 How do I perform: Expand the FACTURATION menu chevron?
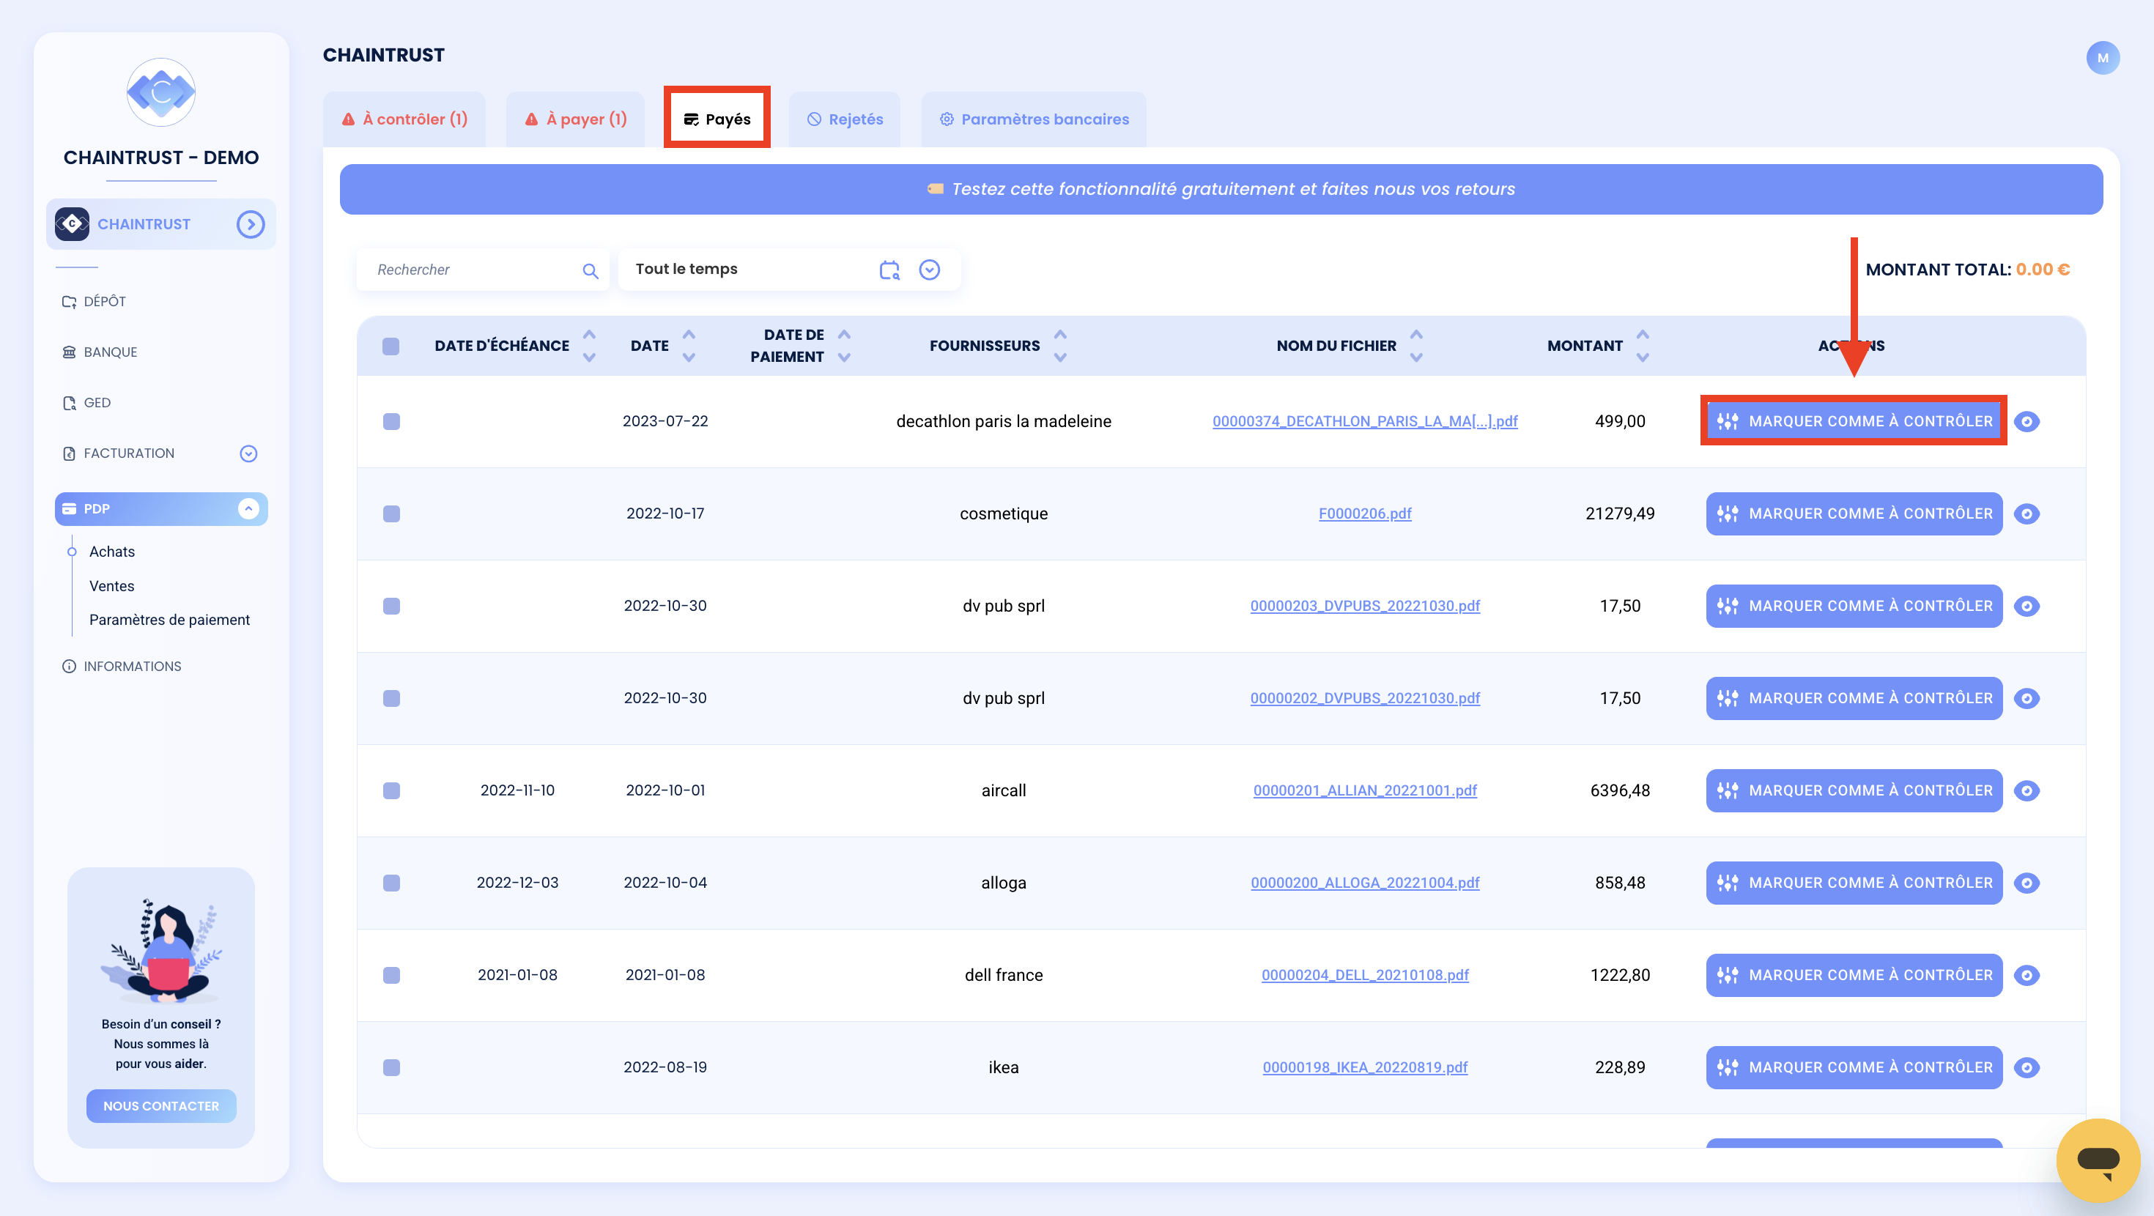coord(248,453)
